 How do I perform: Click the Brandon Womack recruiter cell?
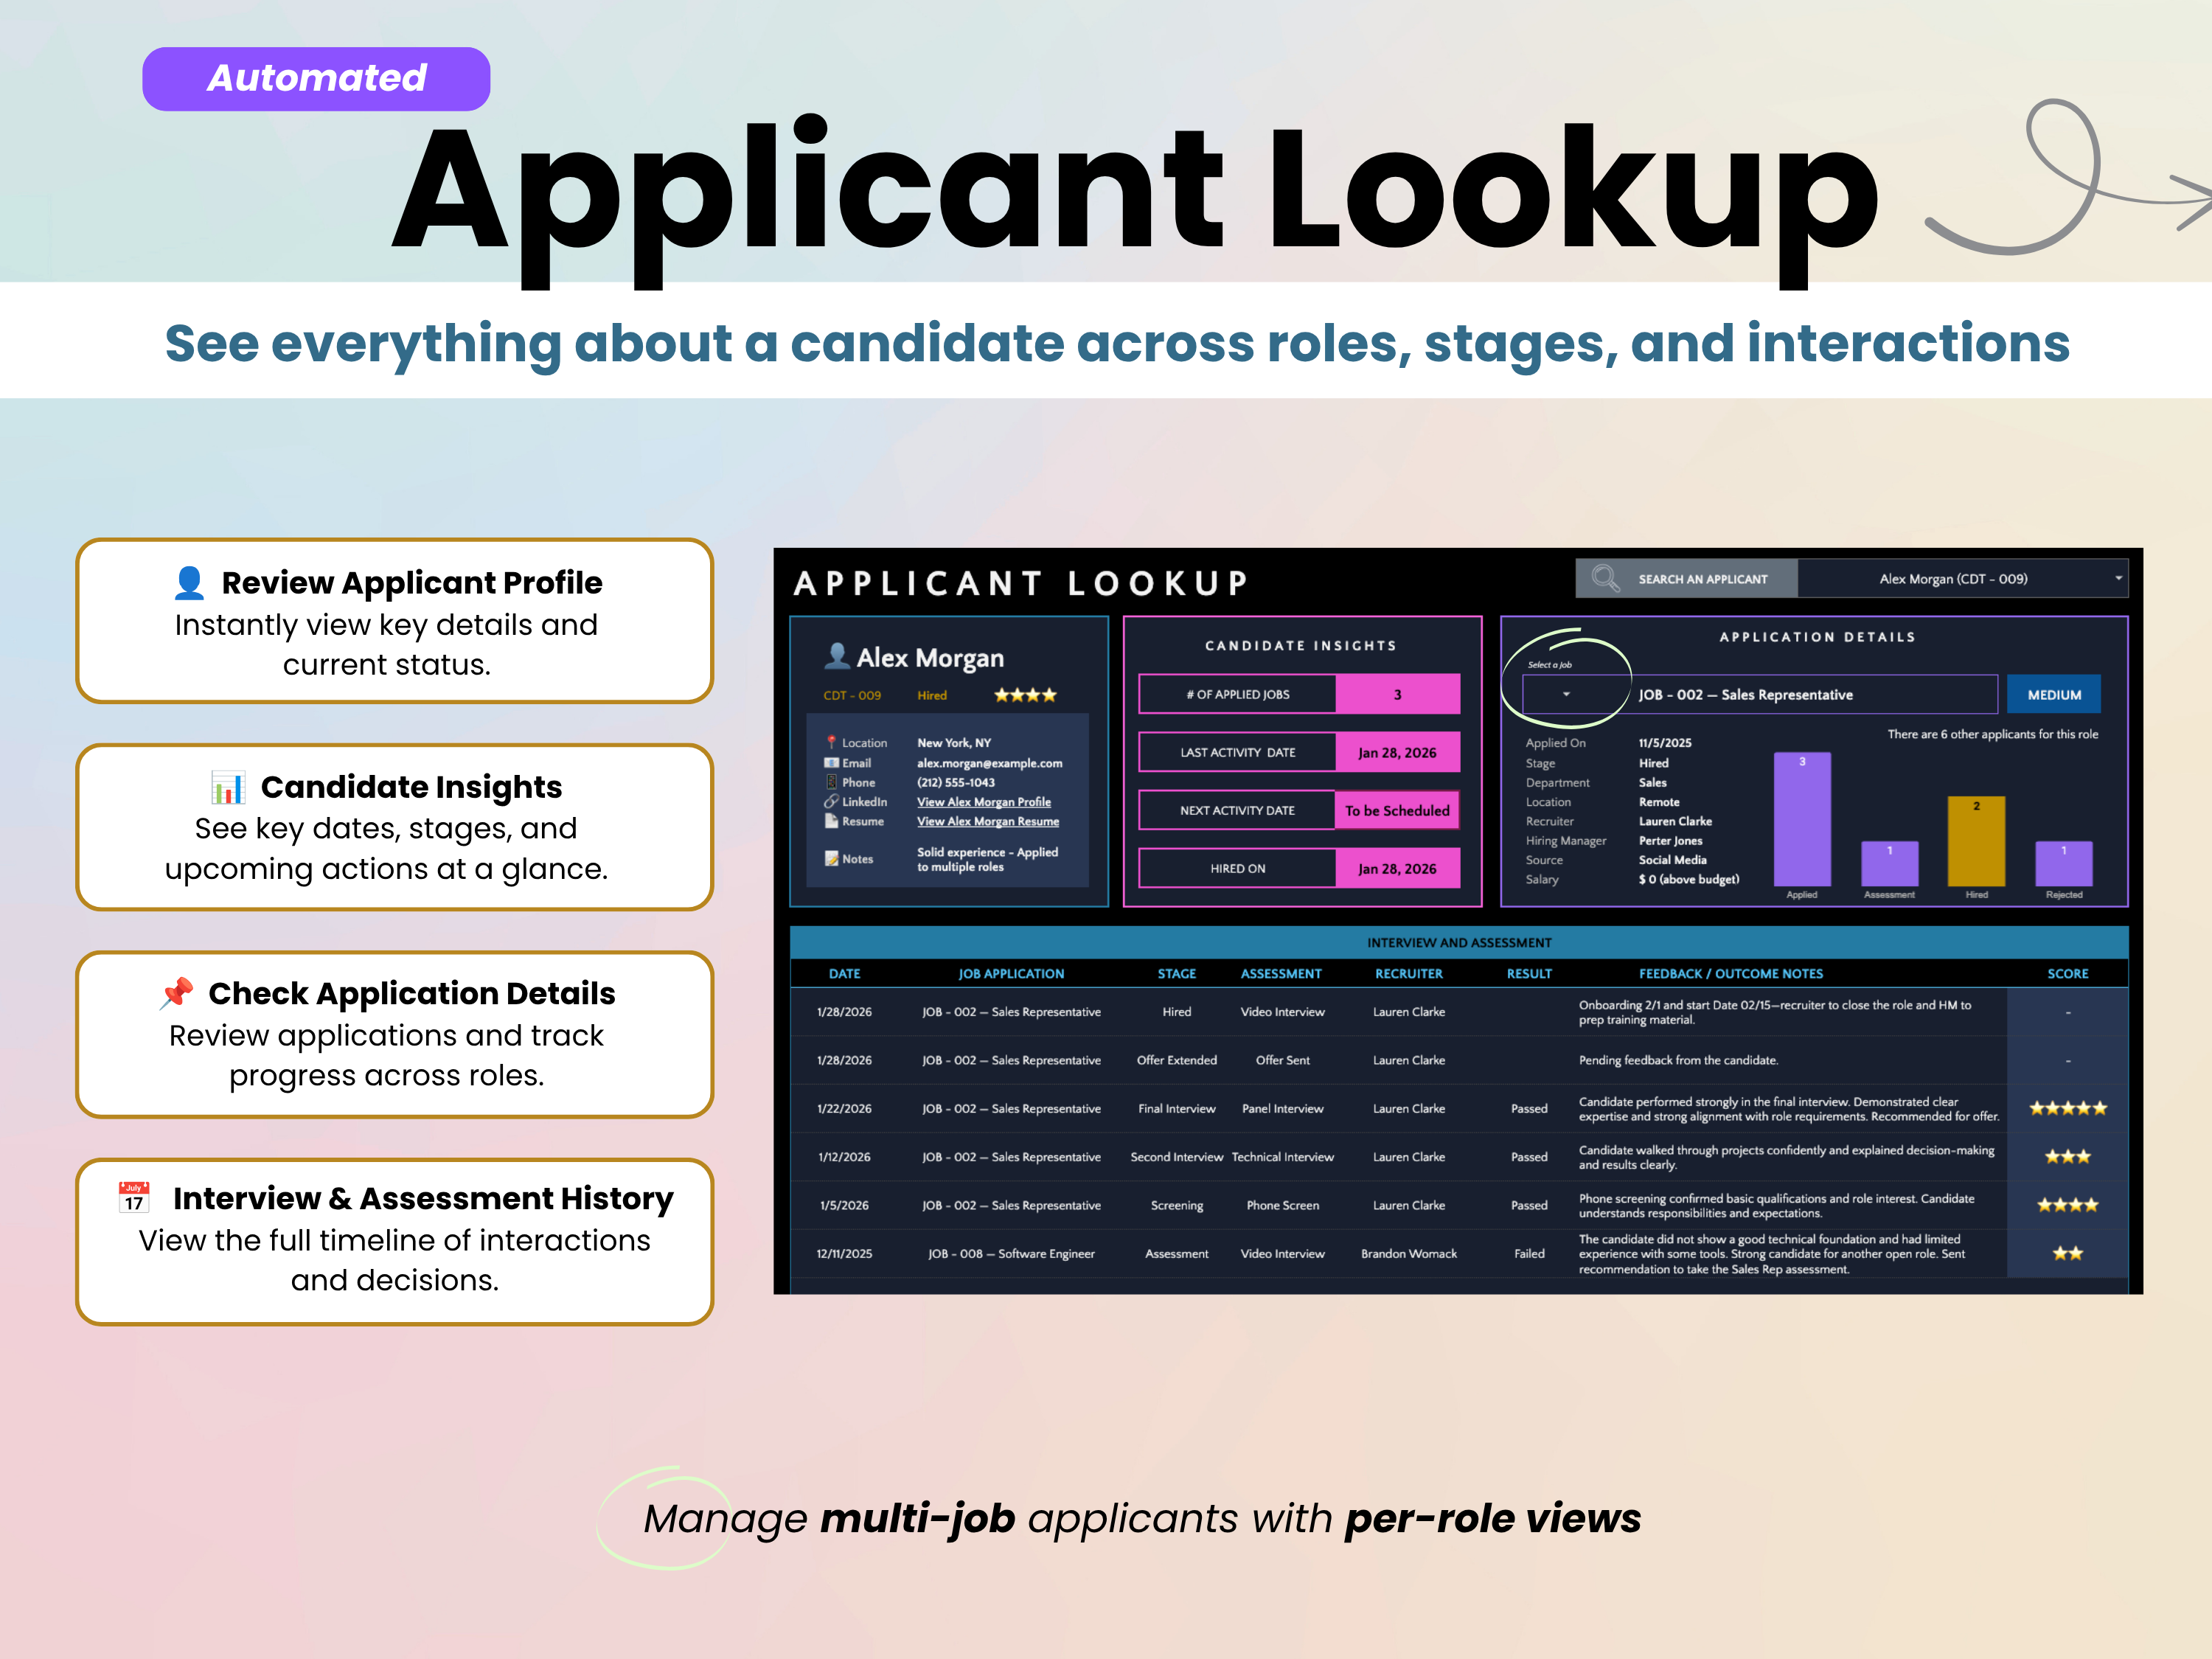1409,1253
